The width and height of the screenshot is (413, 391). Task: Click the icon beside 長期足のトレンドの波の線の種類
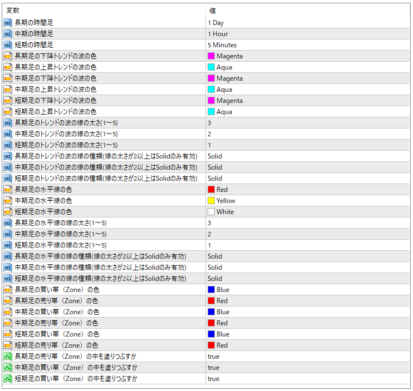pos(8,156)
